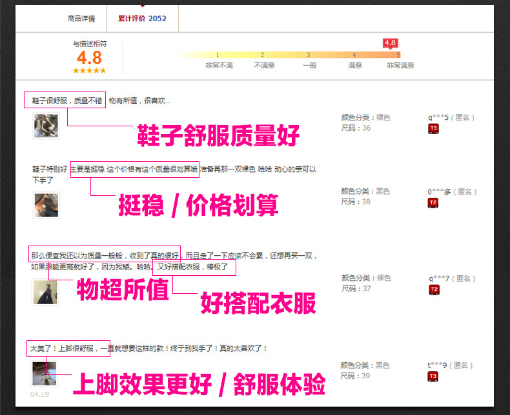Image resolution: width=510 pixels, height=415 pixels.
Task: Click the T3 badge under t***9
Action: point(433,376)
